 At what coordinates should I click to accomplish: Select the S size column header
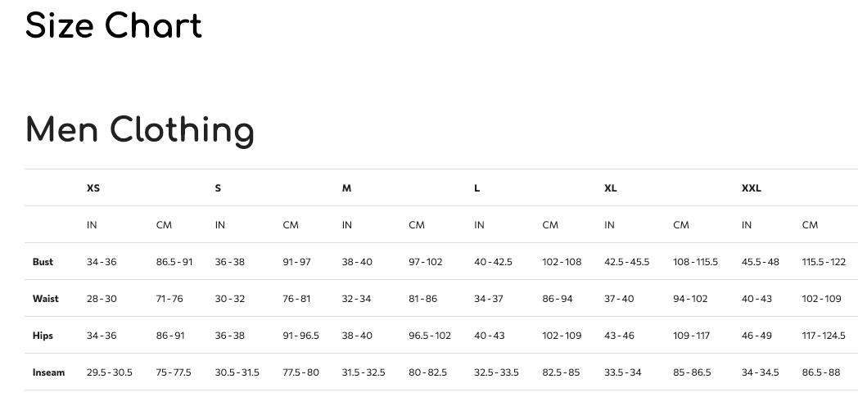pyautogui.click(x=218, y=188)
